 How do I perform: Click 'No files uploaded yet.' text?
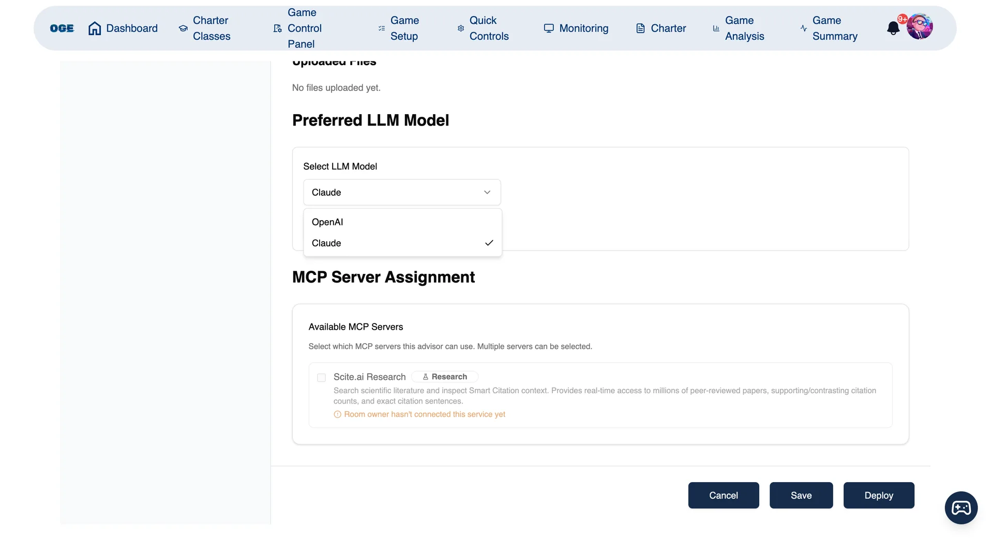336,88
